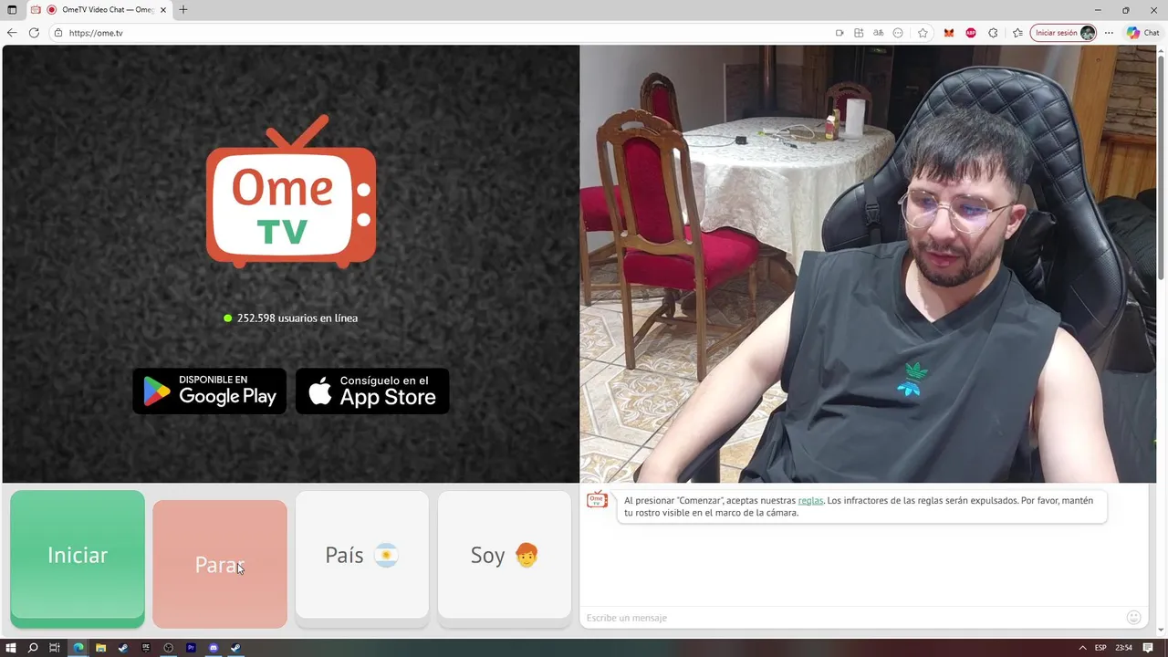Click the install app icon in address bar
Viewport: 1168px width, 657px height.
pos(859,33)
